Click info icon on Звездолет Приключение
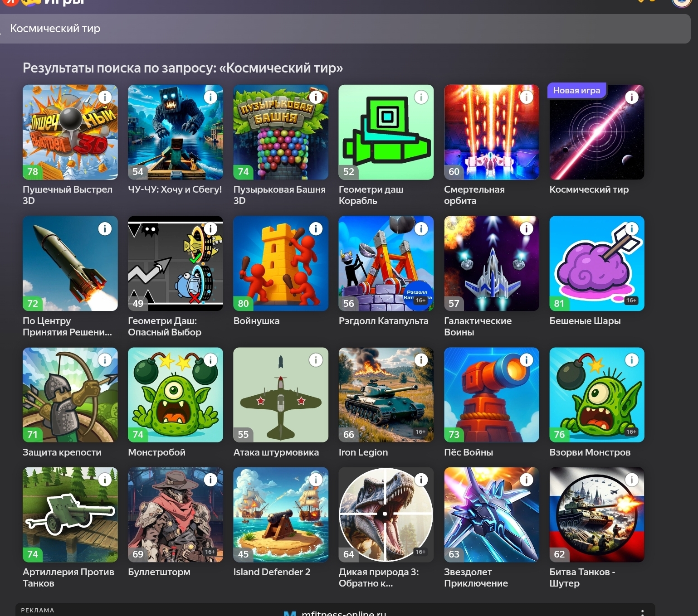Screen dimensions: 698x616 pos(526,480)
